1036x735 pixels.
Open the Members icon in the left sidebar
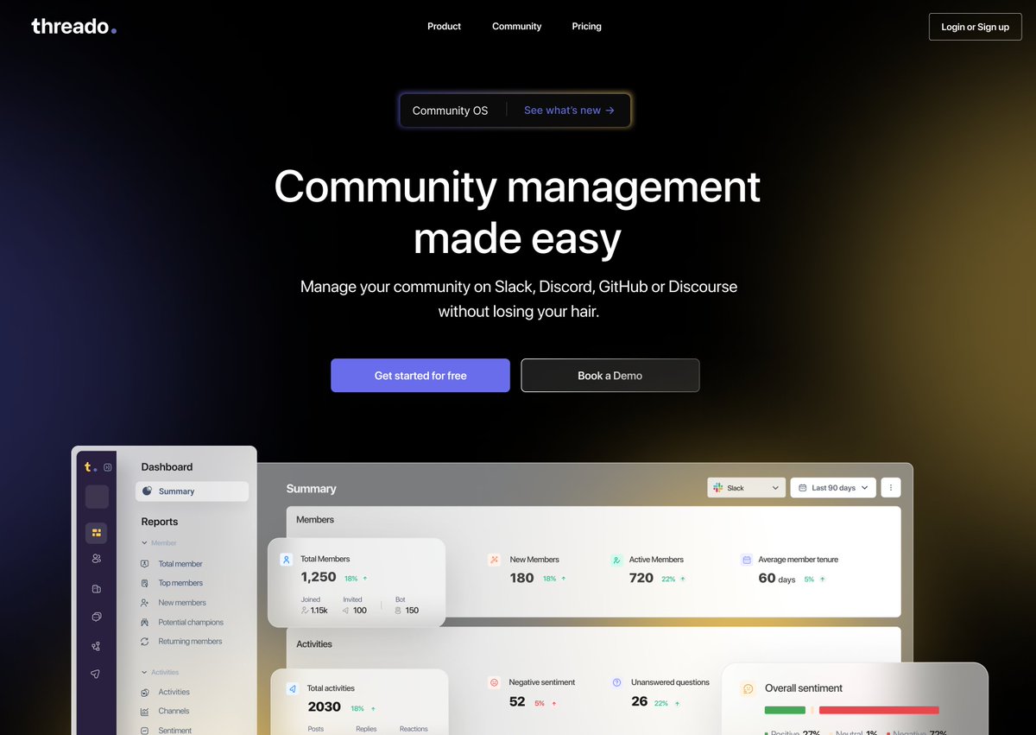96,558
